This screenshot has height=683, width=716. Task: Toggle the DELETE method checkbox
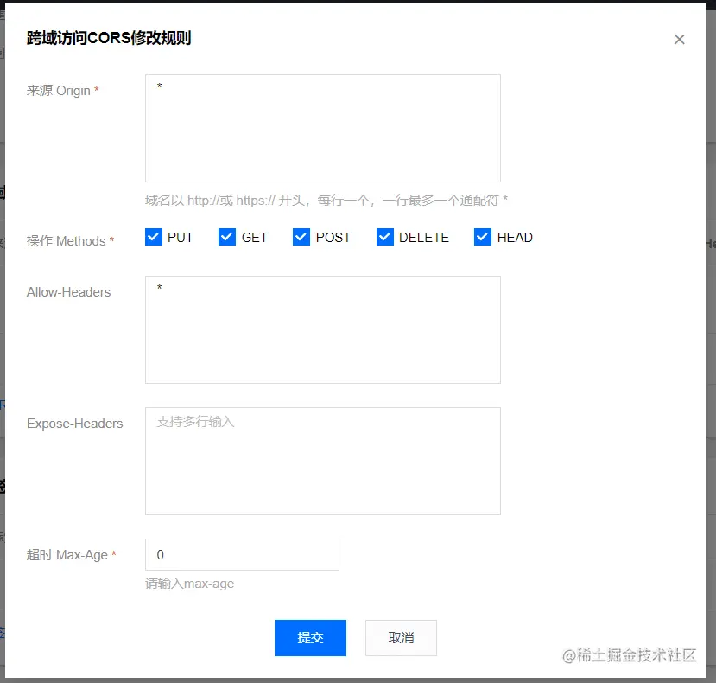tap(385, 237)
